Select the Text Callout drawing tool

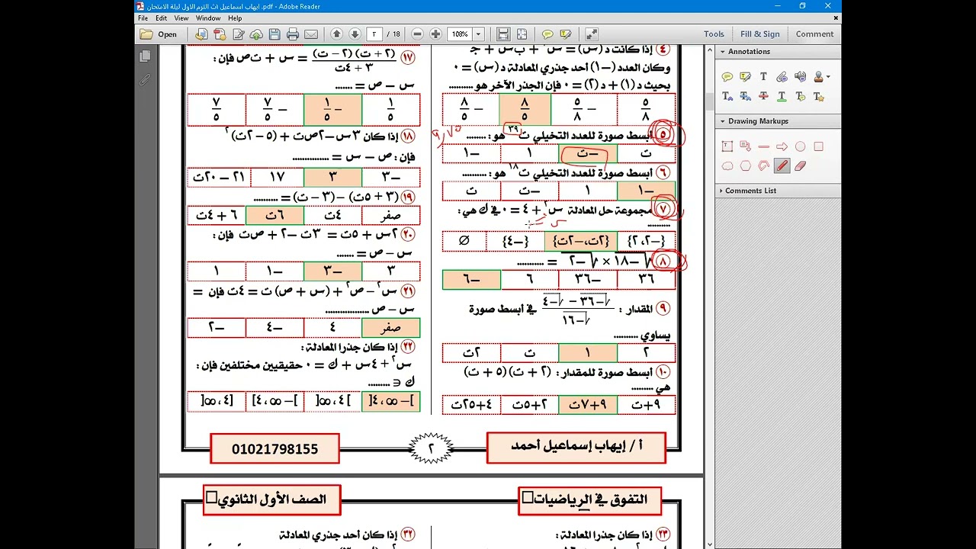pos(745,146)
